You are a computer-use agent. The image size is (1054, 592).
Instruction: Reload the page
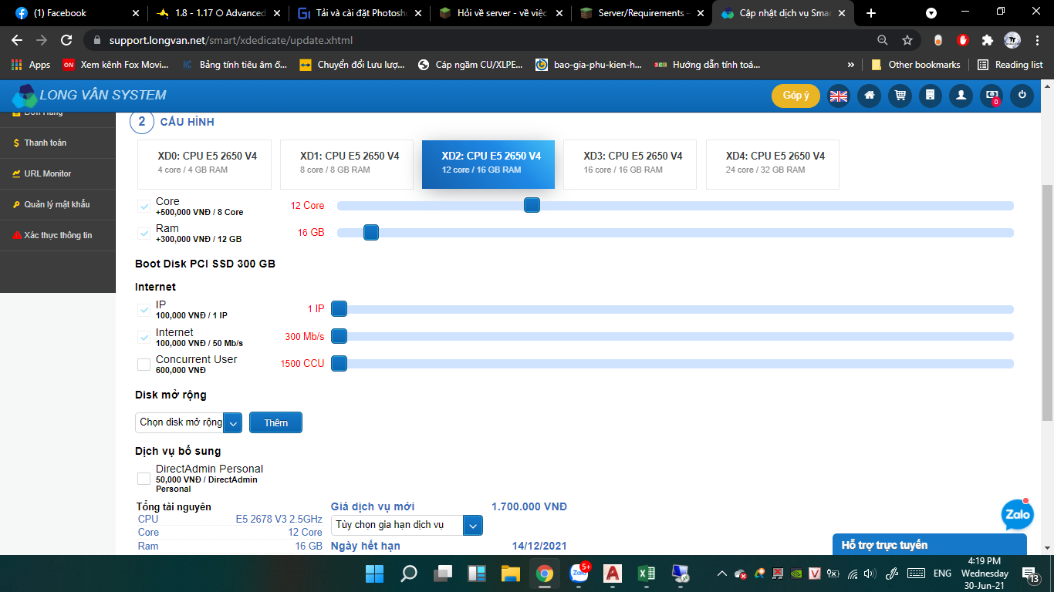(66, 40)
